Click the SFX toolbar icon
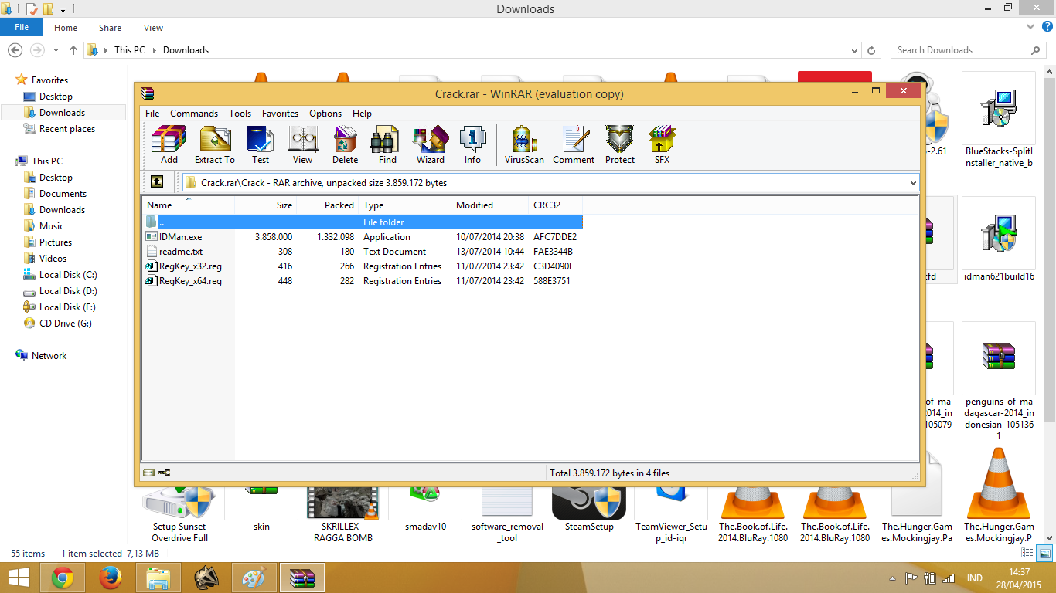 coord(662,144)
